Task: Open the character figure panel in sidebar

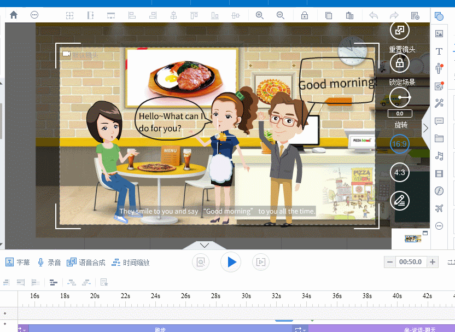Action: pyautogui.click(x=439, y=69)
